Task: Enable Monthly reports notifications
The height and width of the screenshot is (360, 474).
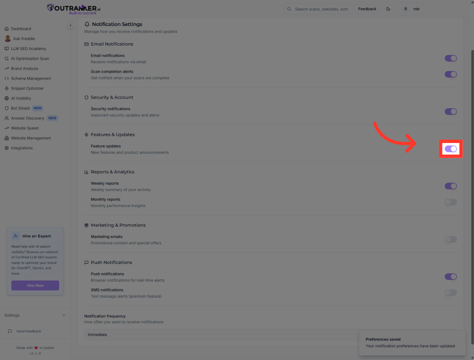Action: click(451, 202)
